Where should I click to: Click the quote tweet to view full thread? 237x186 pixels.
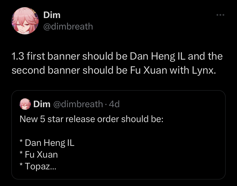click(x=118, y=135)
